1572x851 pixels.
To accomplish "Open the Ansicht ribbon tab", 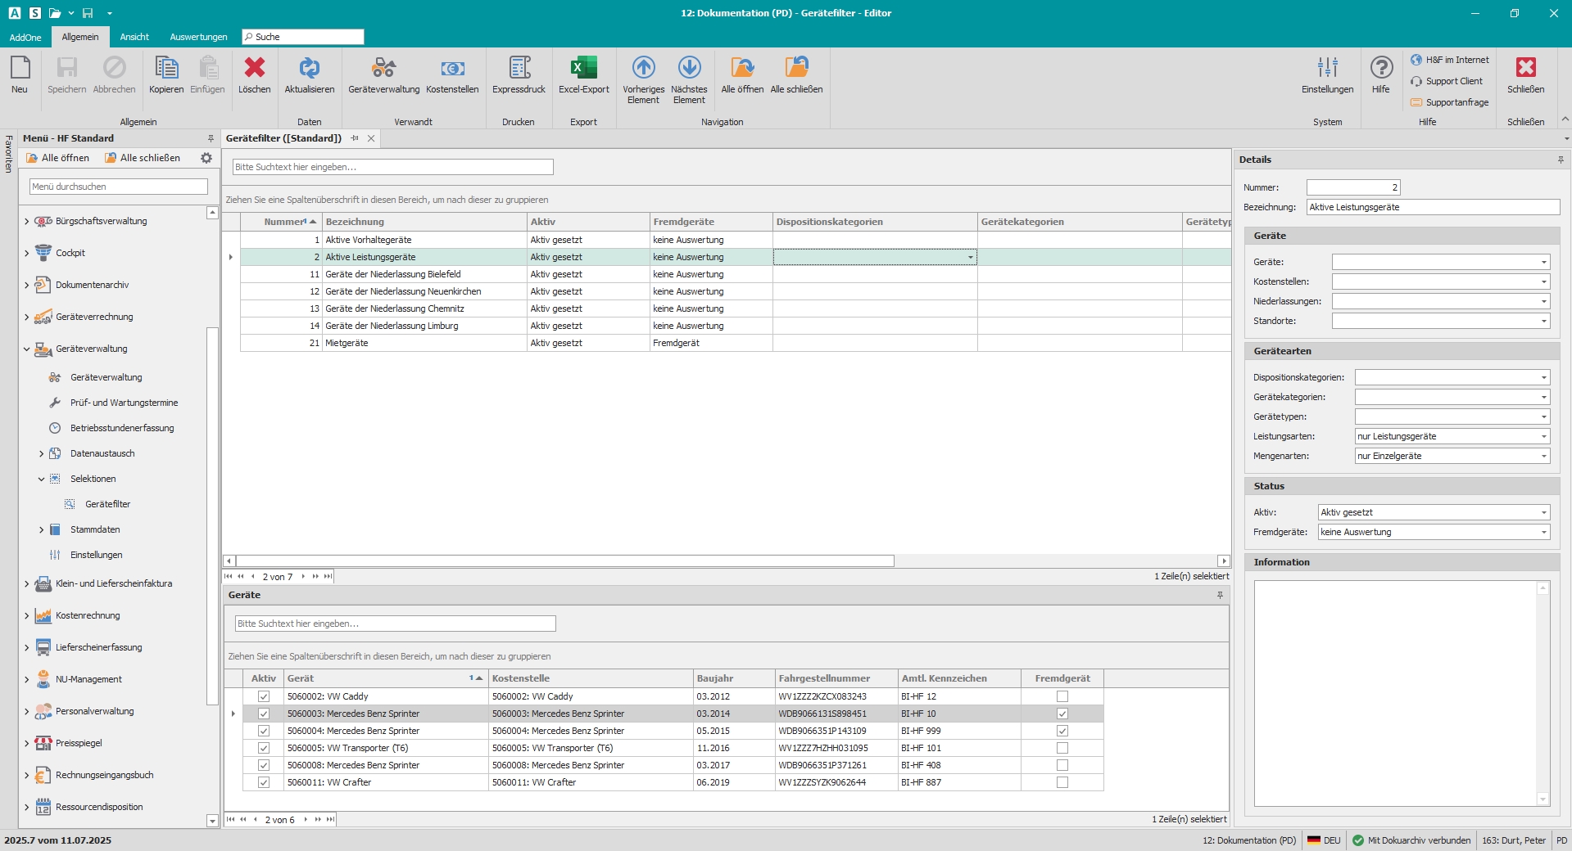I will pos(134,37).
